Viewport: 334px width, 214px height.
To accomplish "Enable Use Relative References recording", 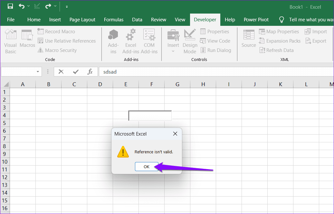I will point(67,41).
